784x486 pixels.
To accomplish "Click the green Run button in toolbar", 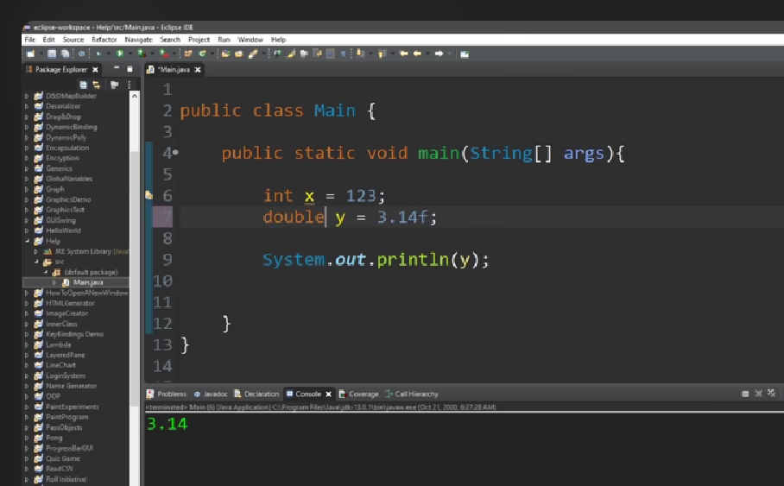I will [120, 54].
